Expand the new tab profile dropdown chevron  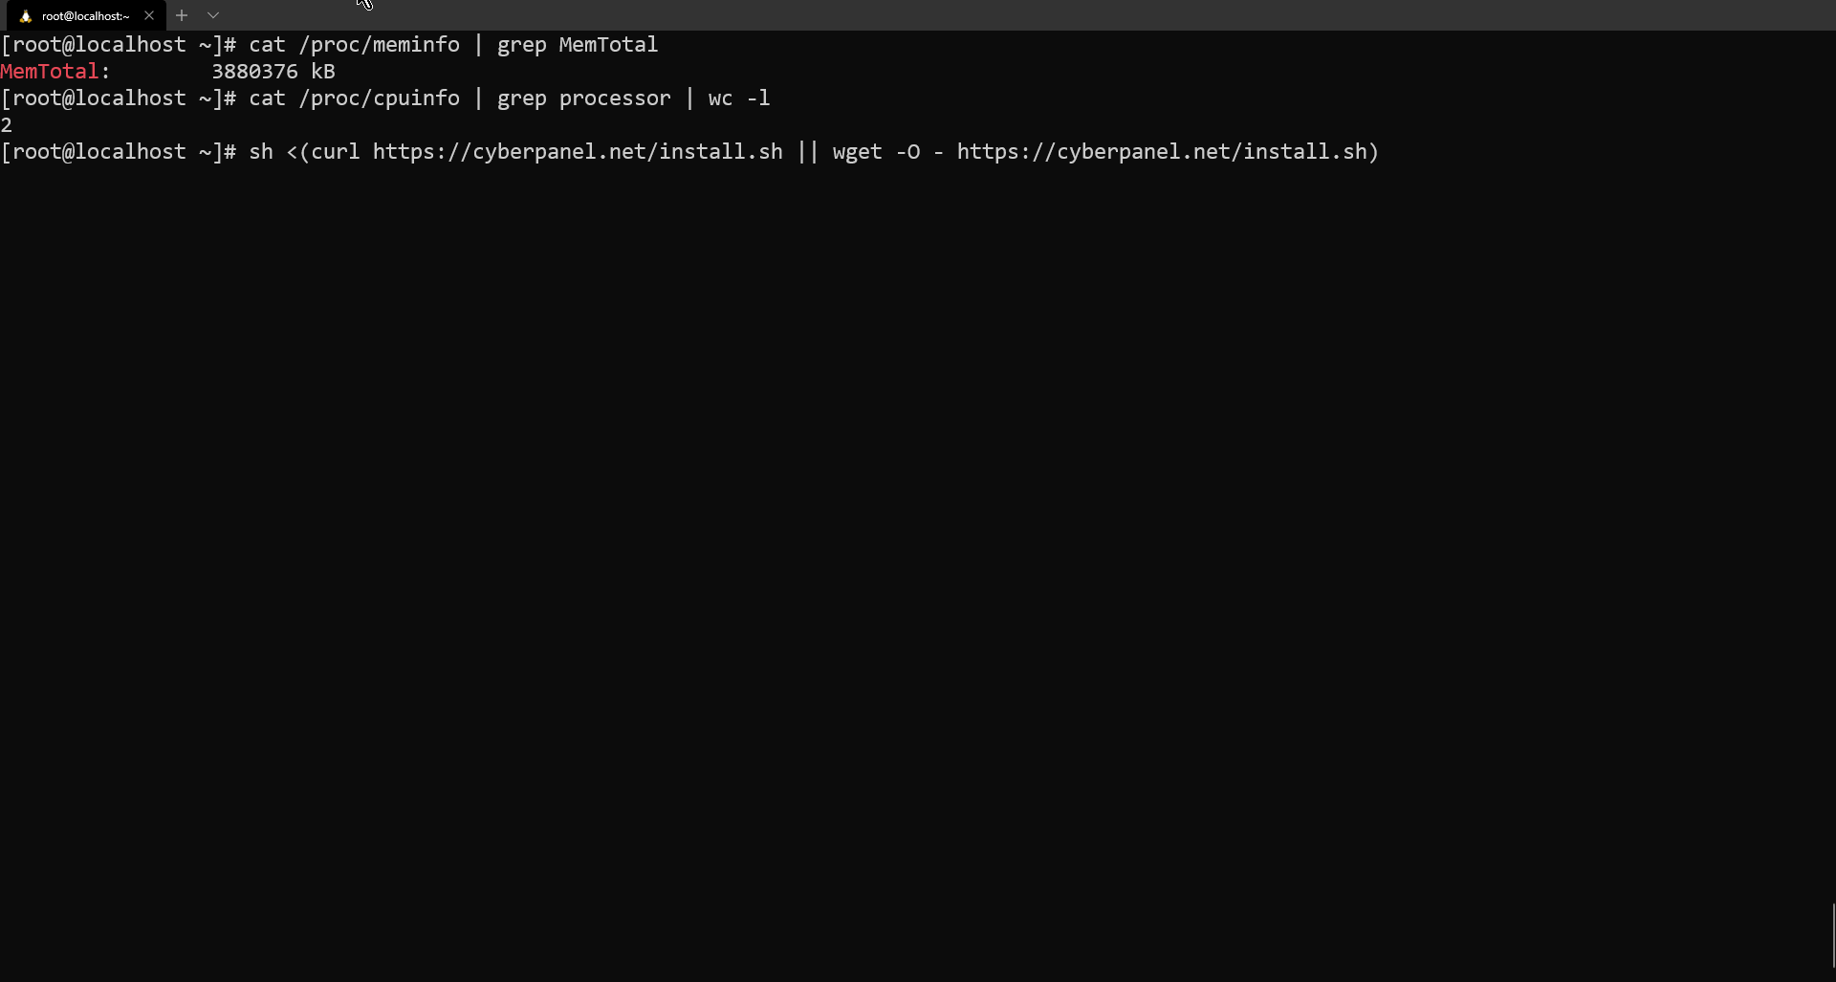(213, 15)
